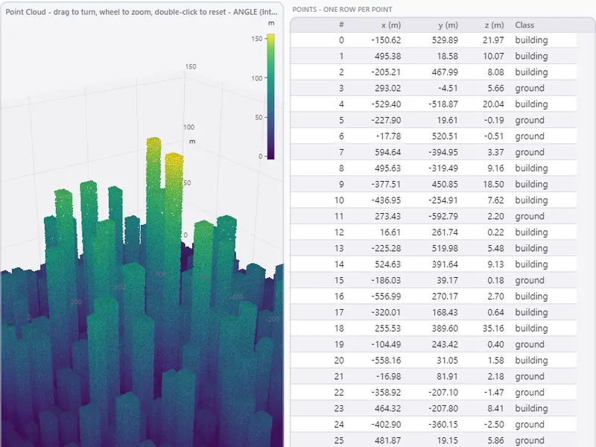Click the x value 16.61 in row 12
The image size is (596, 447).
tap(390, 232)
